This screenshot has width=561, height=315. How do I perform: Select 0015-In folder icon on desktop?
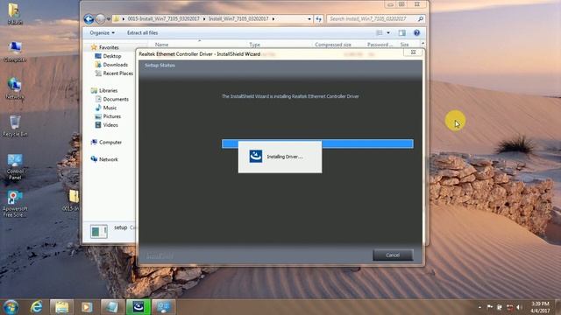pos(73,200)
